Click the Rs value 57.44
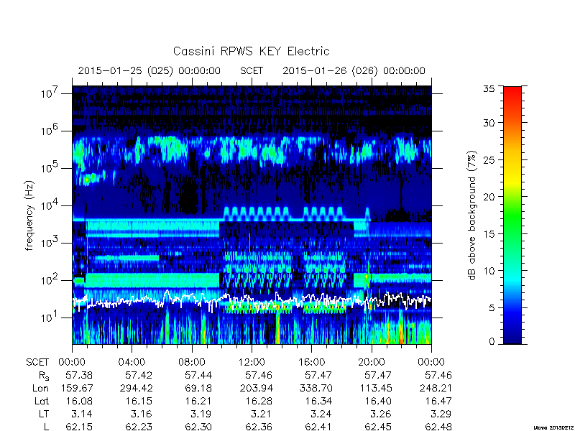Viewport: 575px width, 431px height. pyautogui.click(x=198, y=375)
